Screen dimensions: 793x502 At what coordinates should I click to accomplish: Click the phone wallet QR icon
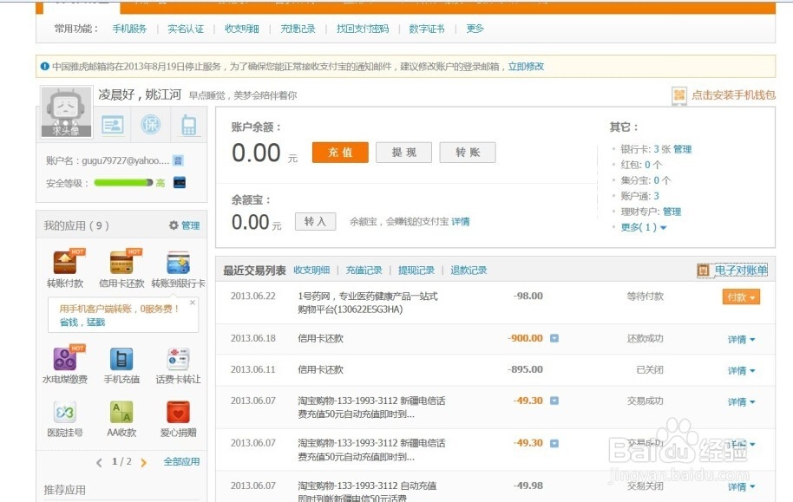tap(679, 95)
